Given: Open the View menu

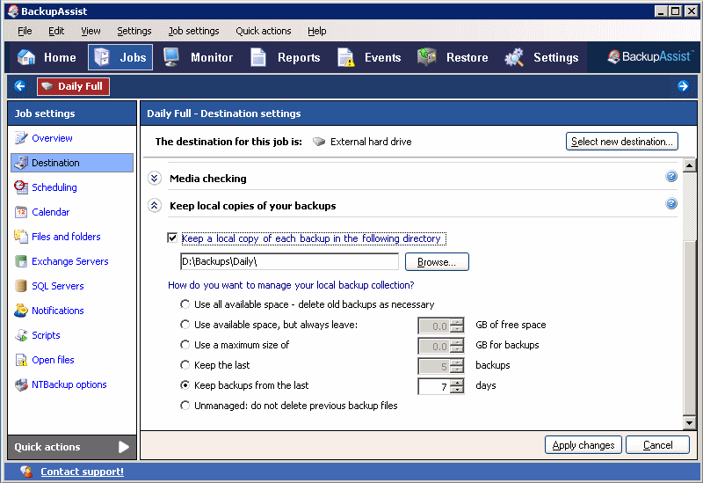Looking at the screenshot, I should (x=91, y=31).
